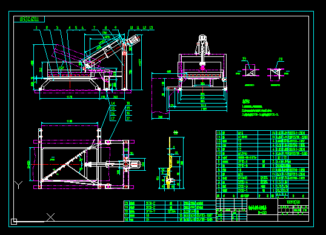Select part balloon number 13 in side view
Screen dimensions: 326x235
coord(151,27)
